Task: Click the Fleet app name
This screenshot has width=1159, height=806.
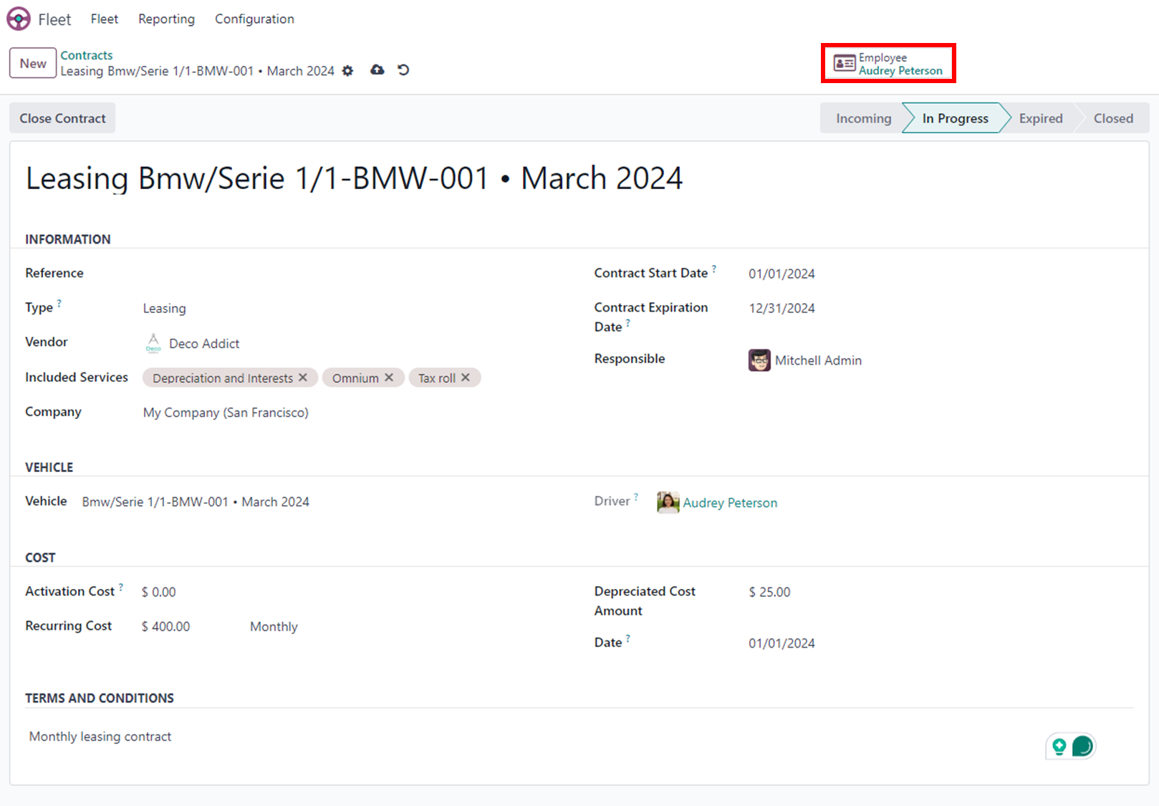Action: pos(54,19)
